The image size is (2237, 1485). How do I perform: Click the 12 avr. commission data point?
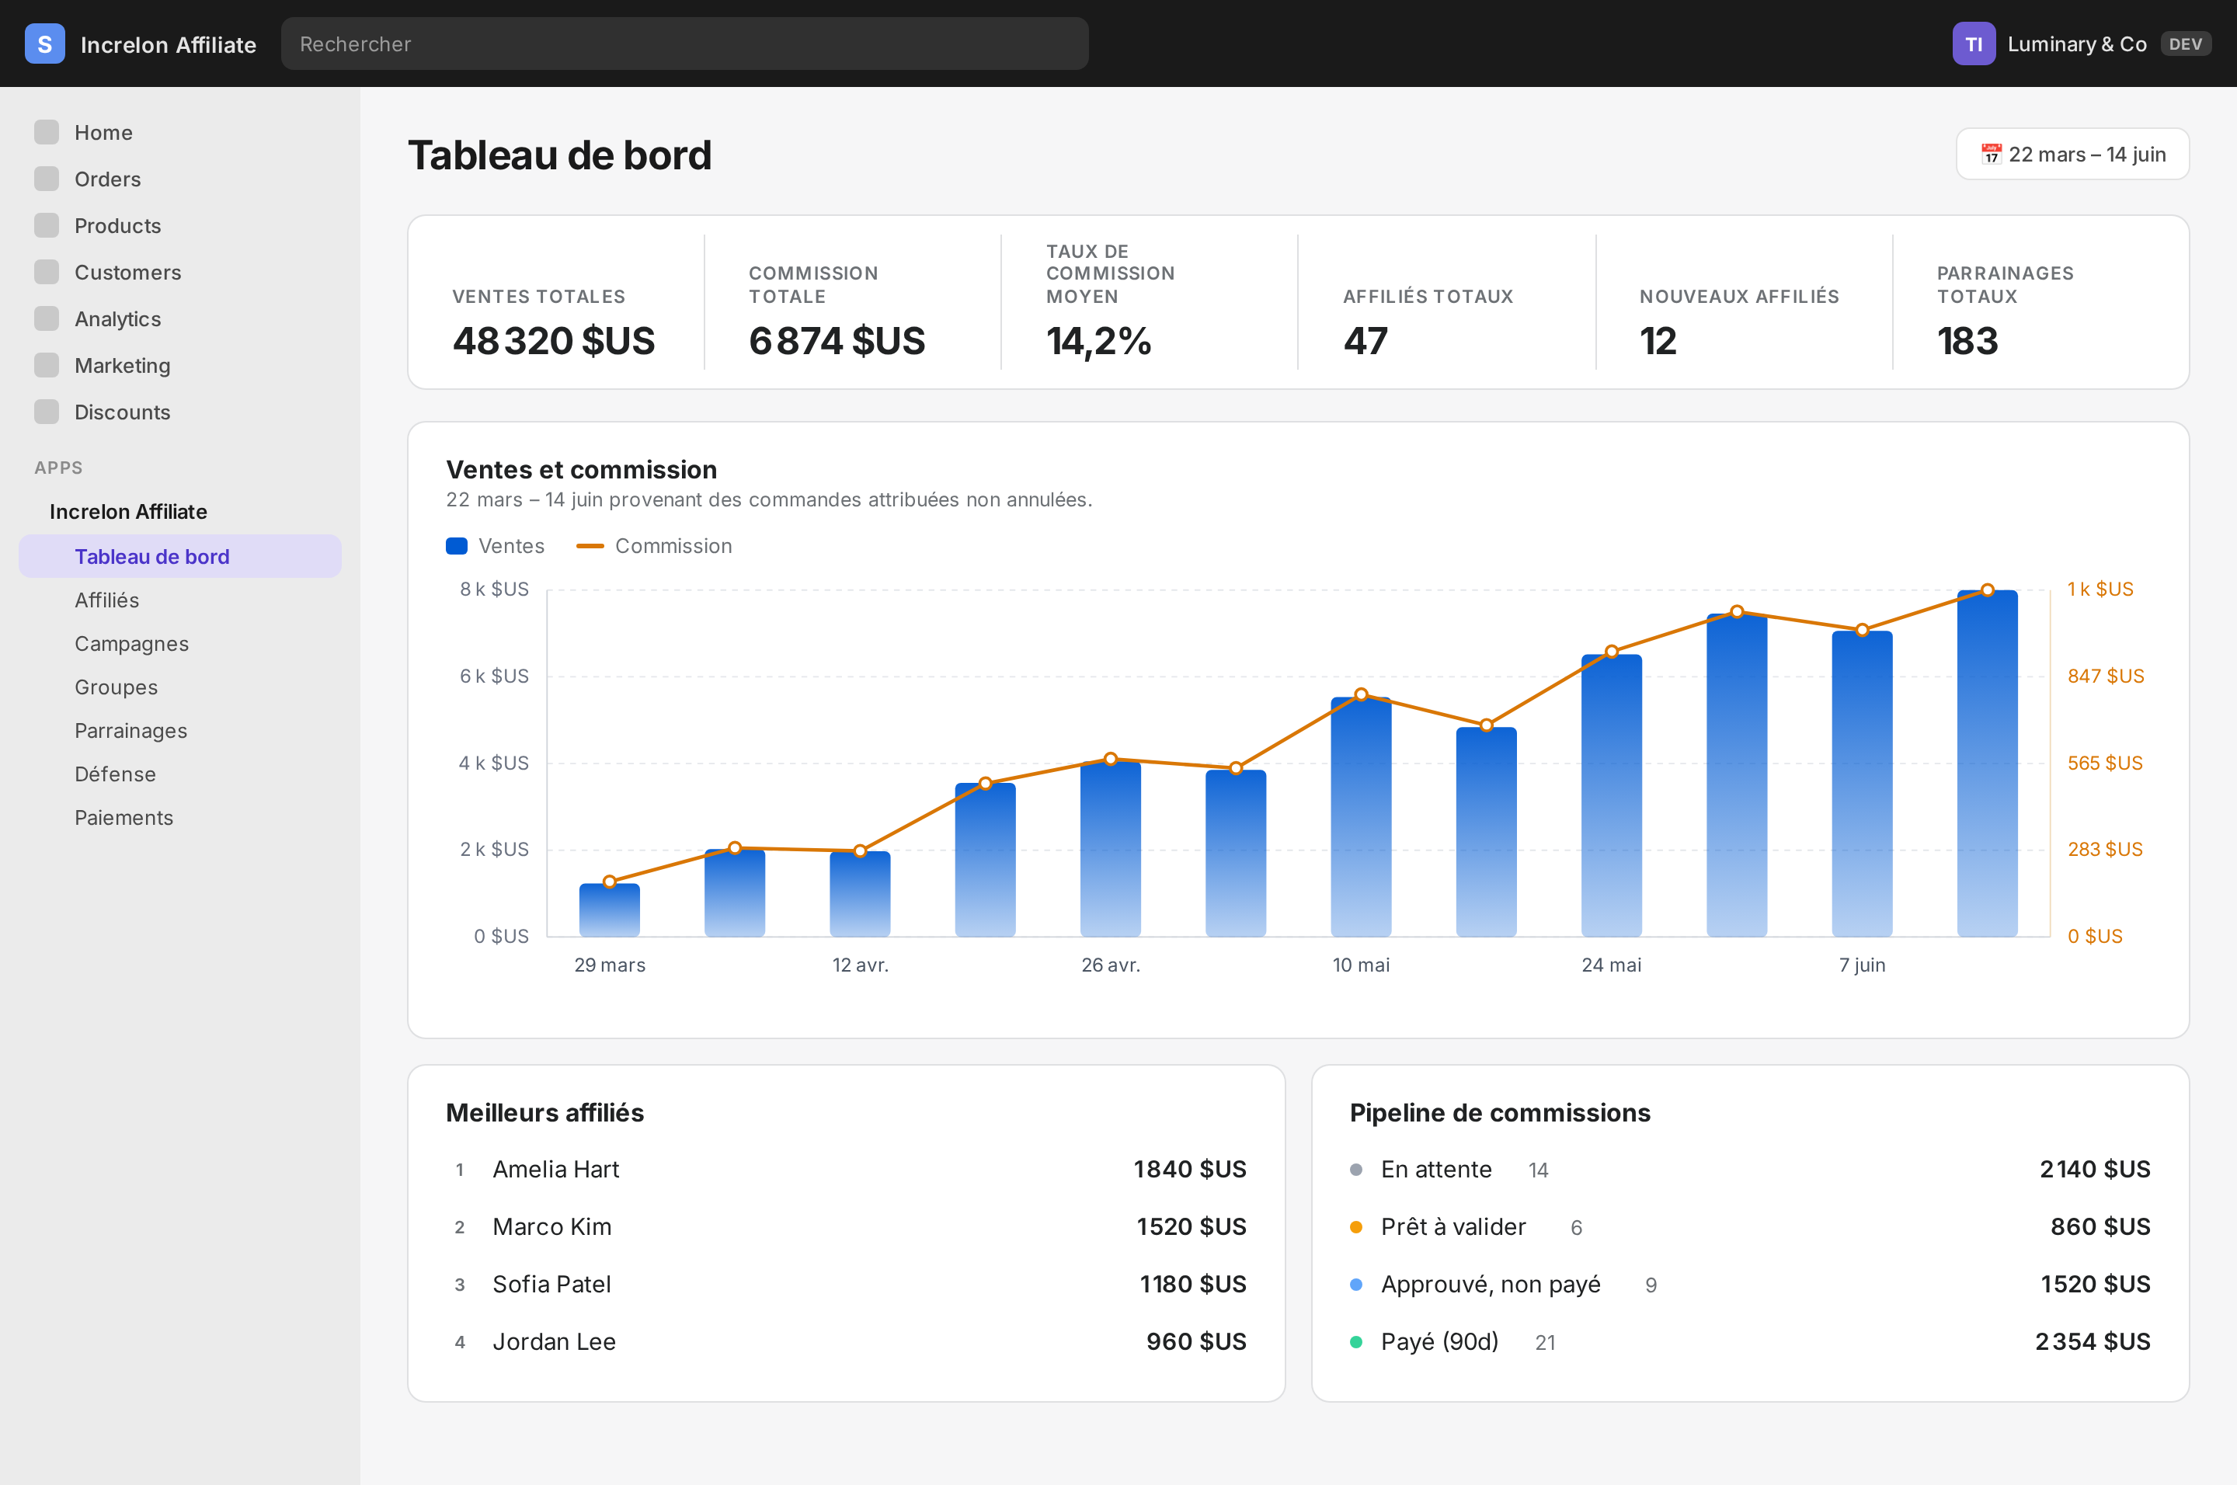[860, 850]
